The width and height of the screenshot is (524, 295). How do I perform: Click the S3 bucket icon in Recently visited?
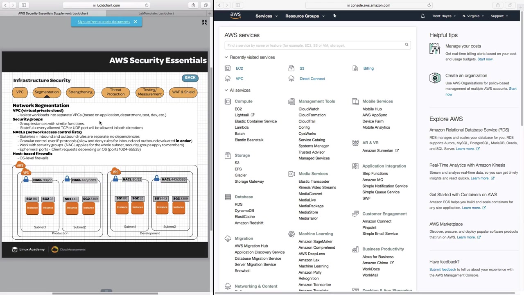291,68
